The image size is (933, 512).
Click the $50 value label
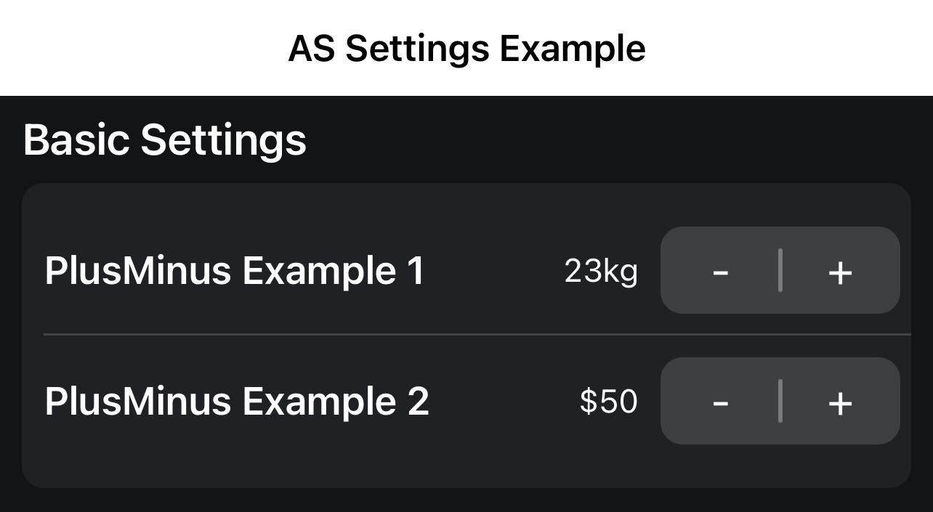(609, 402)
